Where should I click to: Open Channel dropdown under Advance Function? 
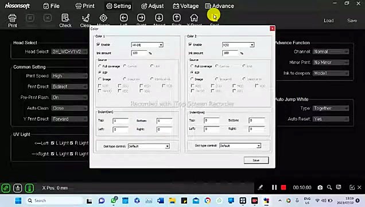331,52
